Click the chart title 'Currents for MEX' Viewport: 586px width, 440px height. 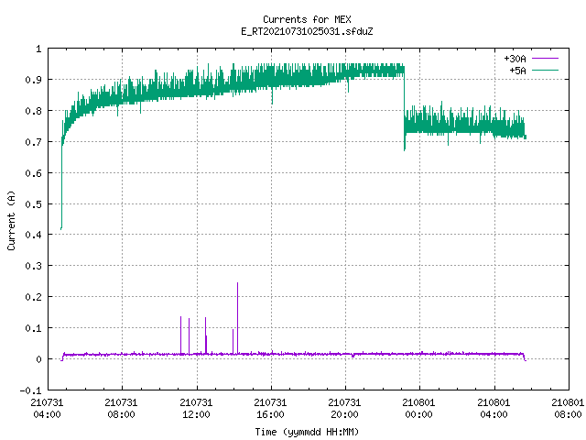(x=307, y=19)
